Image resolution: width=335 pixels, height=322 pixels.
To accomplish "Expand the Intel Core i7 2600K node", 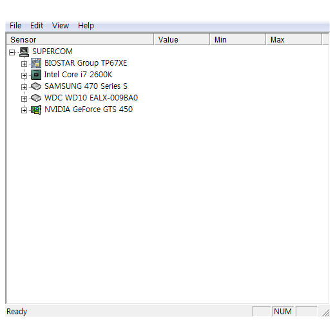I will point(24,75).
